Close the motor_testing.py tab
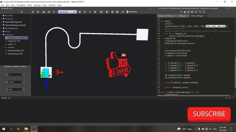Image resolution: width=236 pixels, height=132 pixels. click(206, 16)
